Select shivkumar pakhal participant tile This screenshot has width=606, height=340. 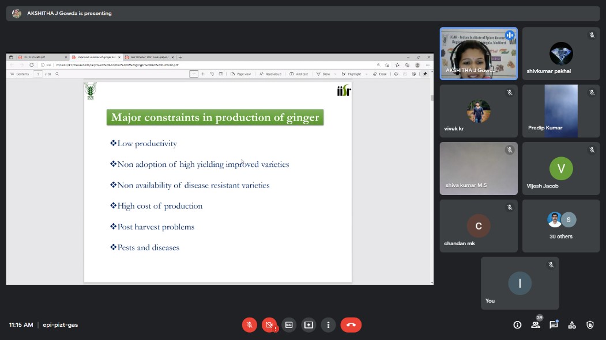(561, 54)
